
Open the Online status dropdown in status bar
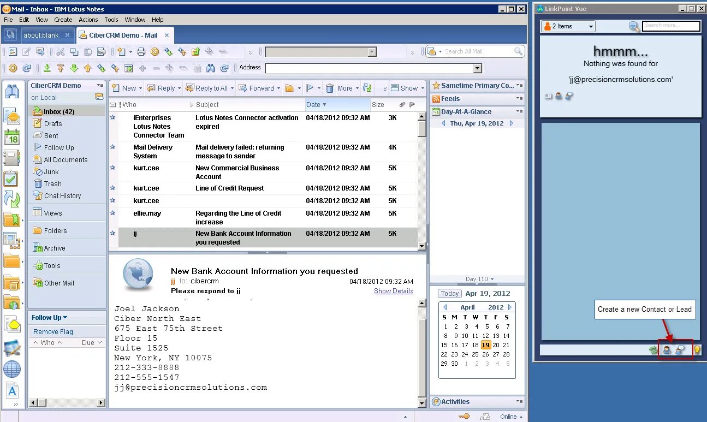point(511,417)
